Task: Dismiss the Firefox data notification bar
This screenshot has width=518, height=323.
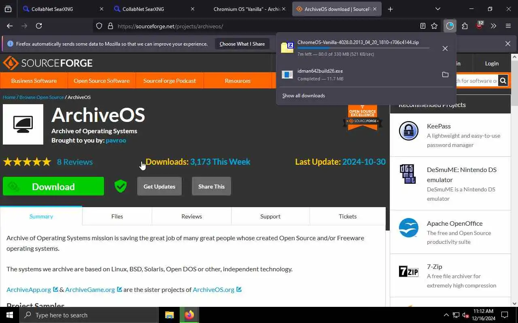Action: (508, 44)
